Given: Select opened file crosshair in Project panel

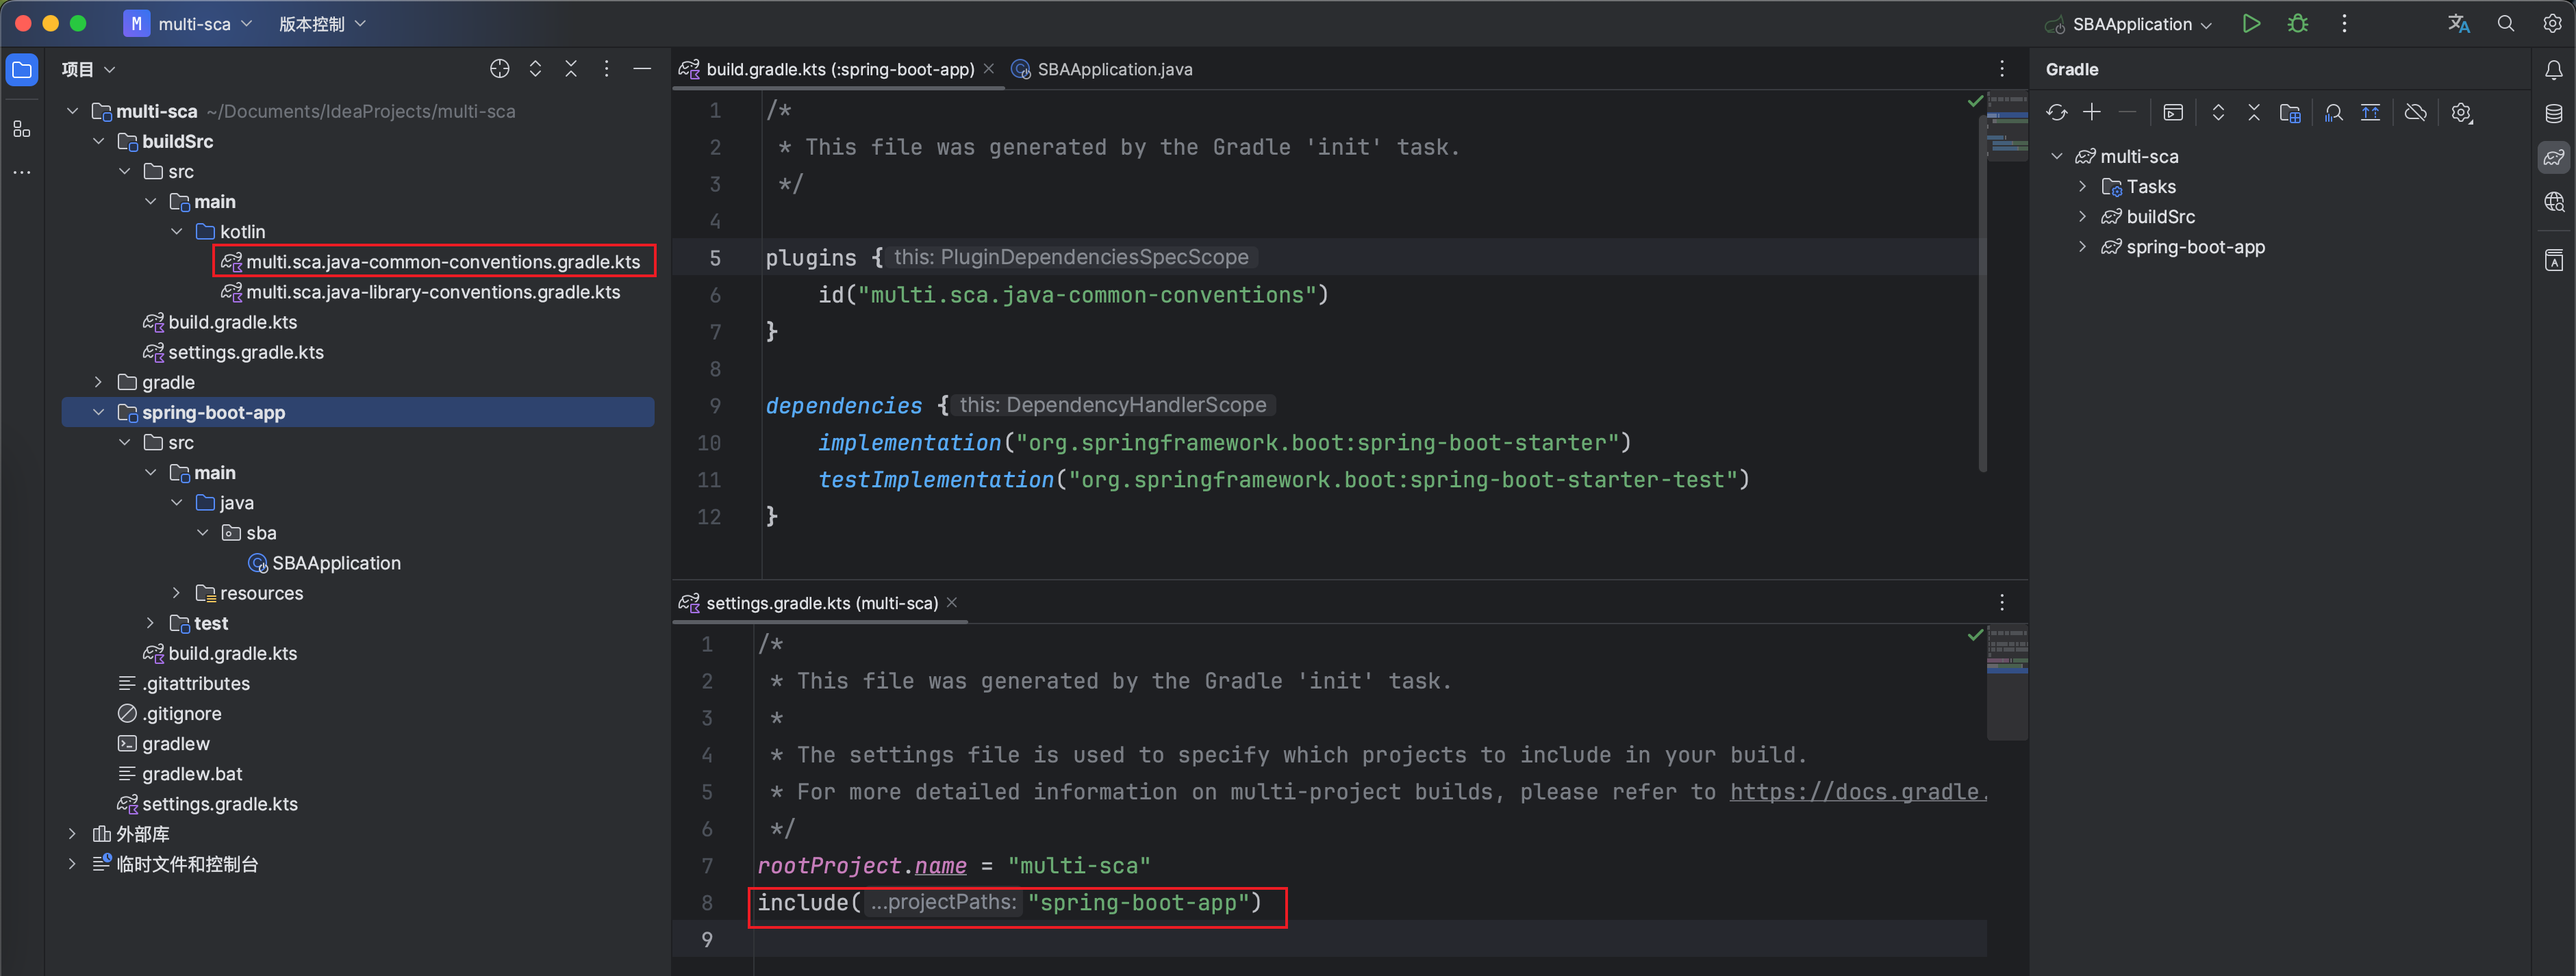Looking at the screenshot, I should point(500,69).
